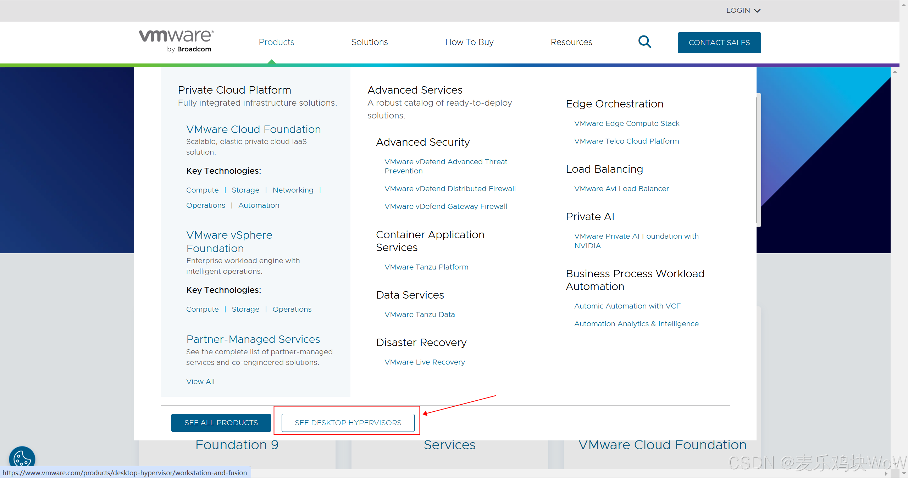Click View All under Partner-Managed Services
Viewport: 908px width, 478px height.
200,382
